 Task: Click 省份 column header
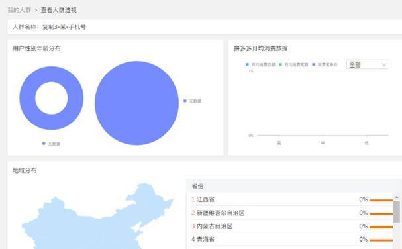point(197,186)
